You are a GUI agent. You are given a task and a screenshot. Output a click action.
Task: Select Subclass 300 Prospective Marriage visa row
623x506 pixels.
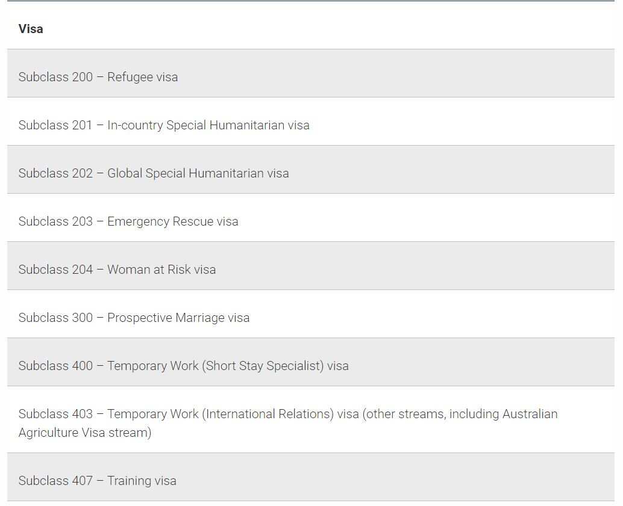[x=311, y=314]
